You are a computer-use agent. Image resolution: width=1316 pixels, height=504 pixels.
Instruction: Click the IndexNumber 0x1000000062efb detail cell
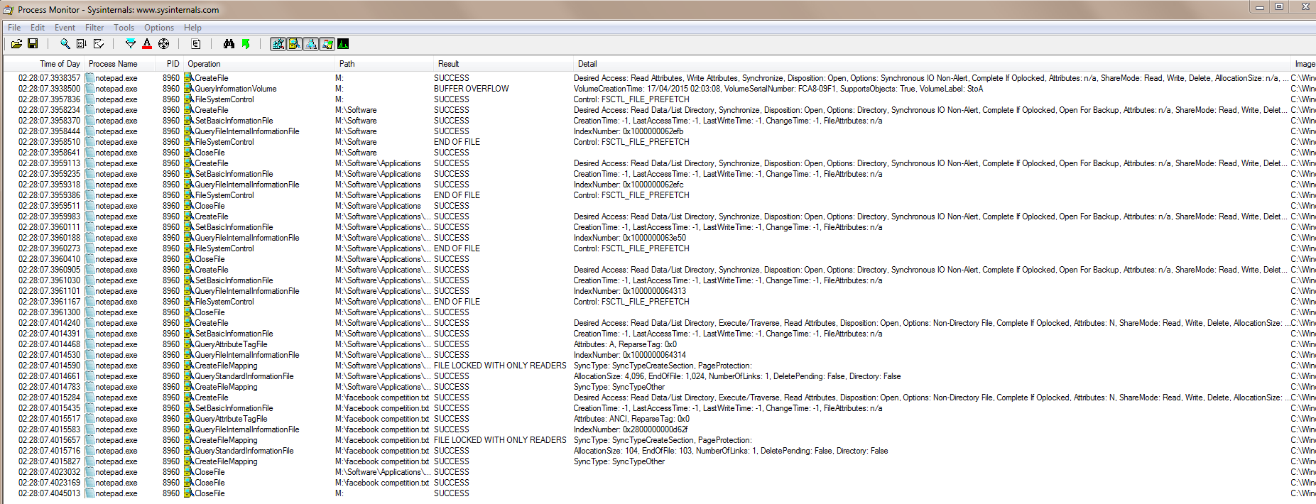click(629, 131)
